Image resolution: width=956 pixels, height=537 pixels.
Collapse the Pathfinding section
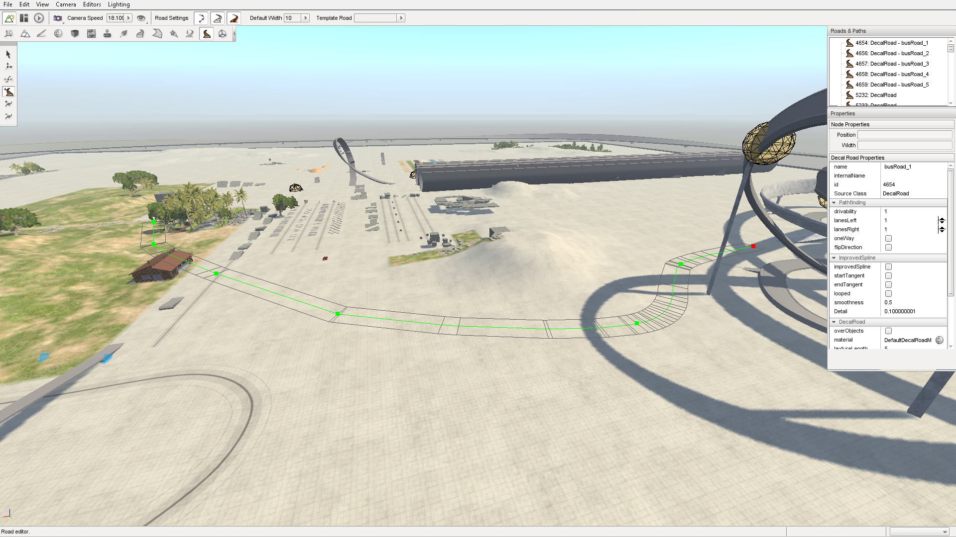pos(834,203)
